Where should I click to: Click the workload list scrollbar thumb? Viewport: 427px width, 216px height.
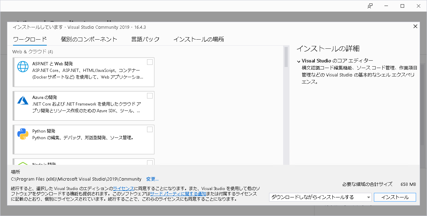click(x=286, y=57)
